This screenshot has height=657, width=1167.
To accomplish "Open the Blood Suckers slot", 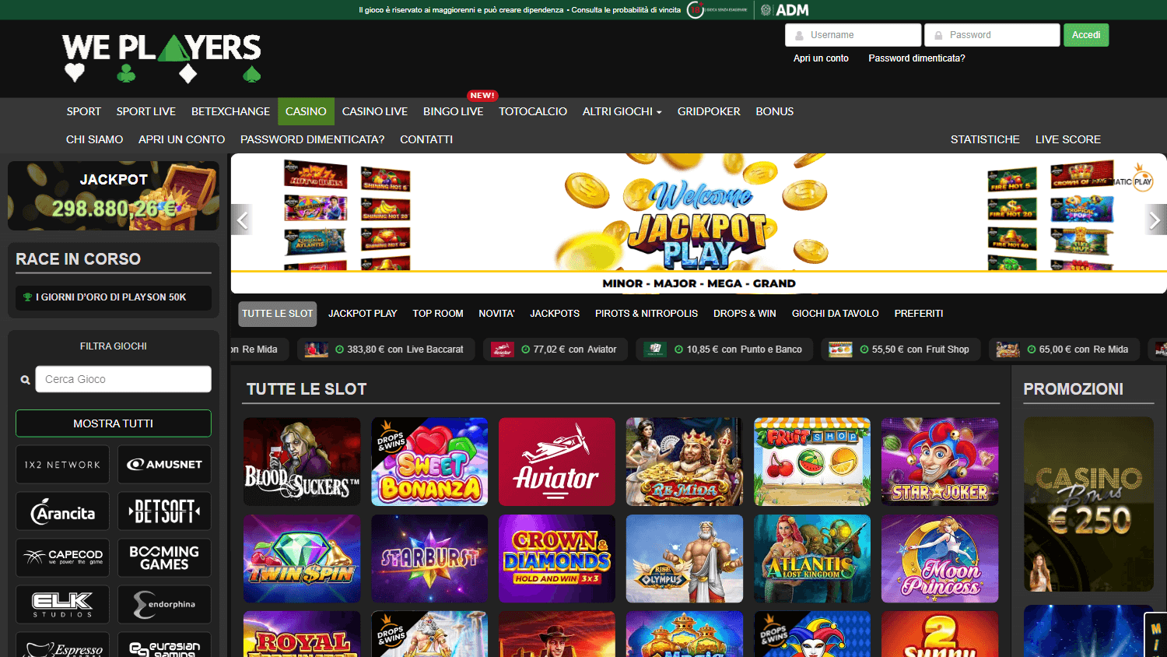I will pos(302,462).
